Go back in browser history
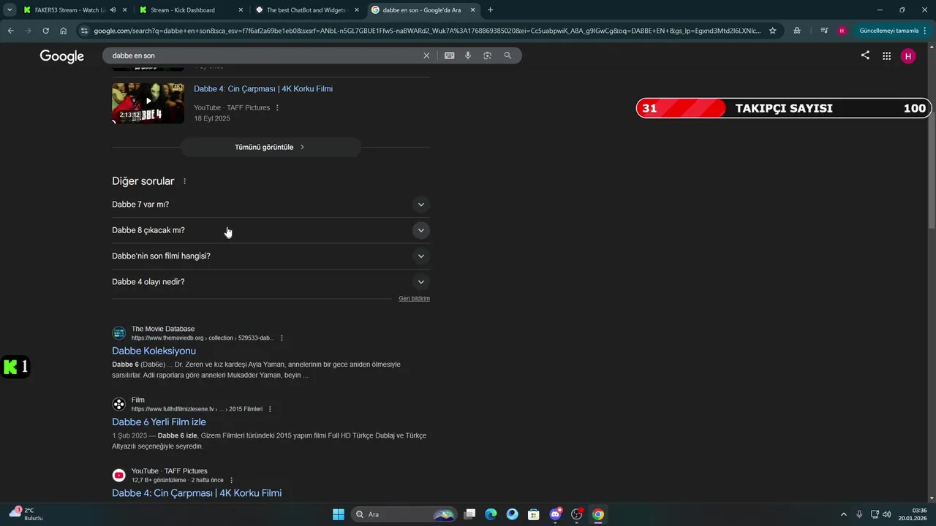Screen dimensions: 936x526 tap(10, 31)
